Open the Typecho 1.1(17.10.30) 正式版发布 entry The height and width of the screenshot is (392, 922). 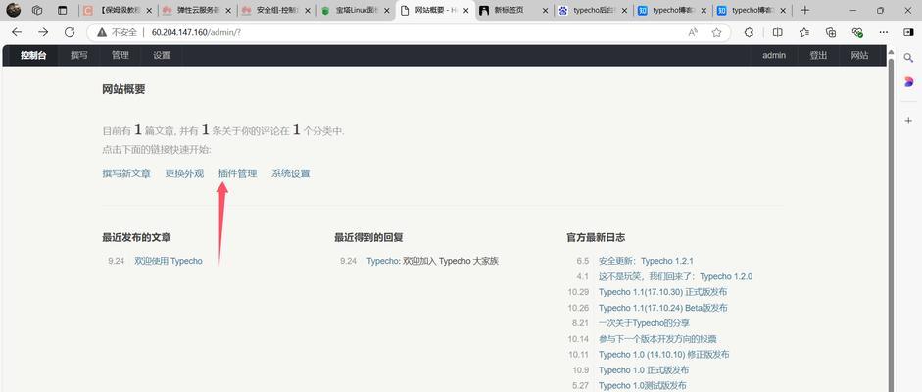[x=662, y=292]
